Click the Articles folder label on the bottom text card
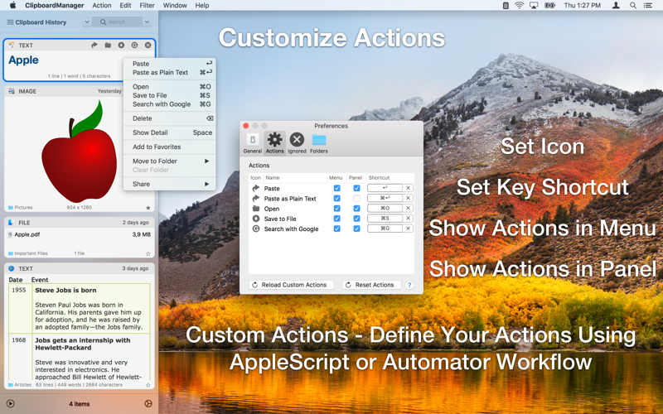663x414 pixels. [23, 385]
